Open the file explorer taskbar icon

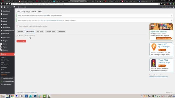pyautogui.click(x=8, y=96)
